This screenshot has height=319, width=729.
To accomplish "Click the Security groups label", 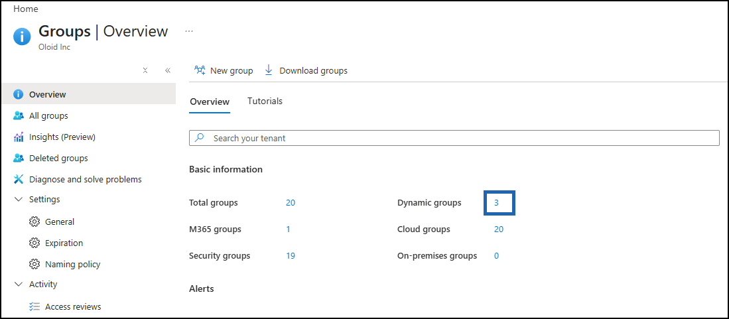I will pos(220,256).
